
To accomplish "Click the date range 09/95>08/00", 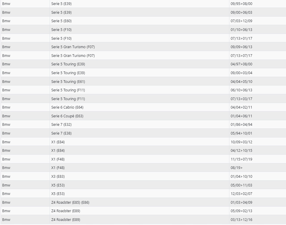I will [241, 4].
